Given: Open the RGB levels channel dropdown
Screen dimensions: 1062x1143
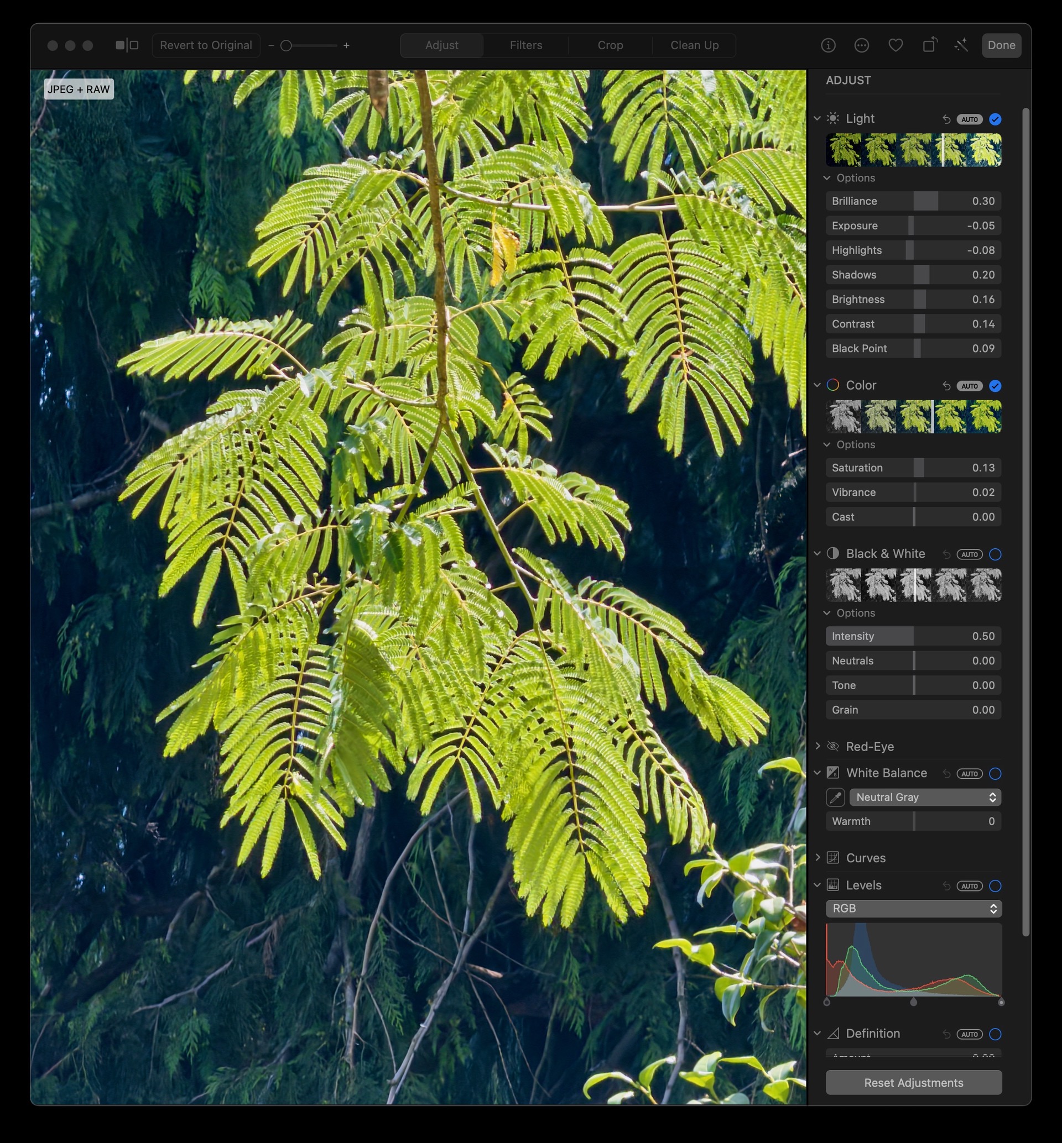Looking at the screenshot, I should tap(914, 908).
